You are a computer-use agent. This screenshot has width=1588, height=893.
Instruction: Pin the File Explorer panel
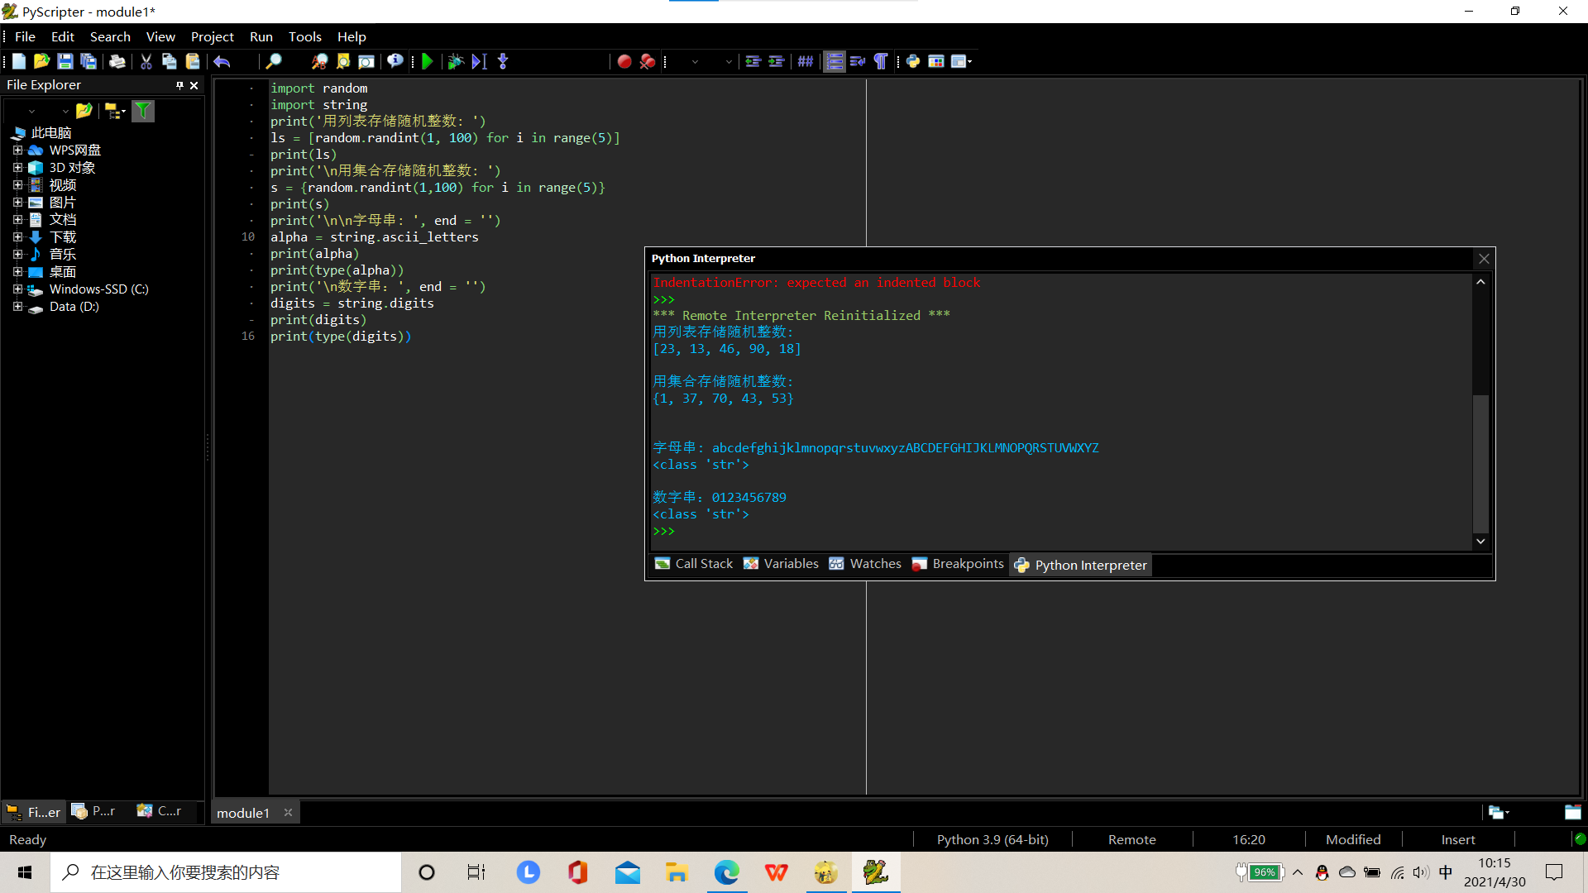pyautogui.click(x=179, y=85)
